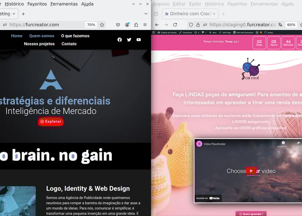The image size is (302, 216).
Task: Open Nossos projetos nav link
Action: (x=39, y=44)
